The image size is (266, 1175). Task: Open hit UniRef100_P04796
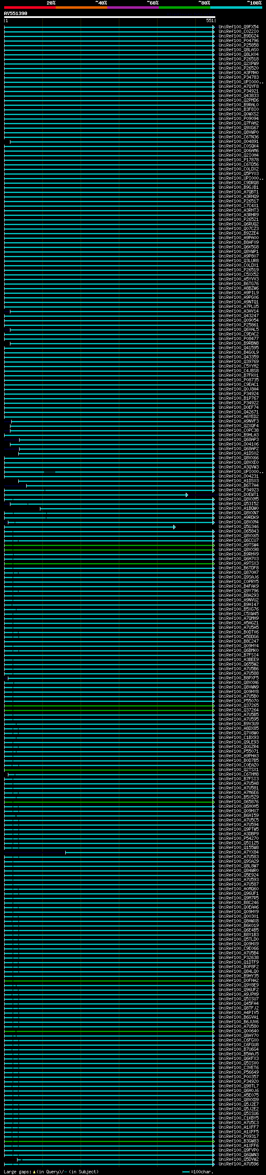click(x=238, y=40)
